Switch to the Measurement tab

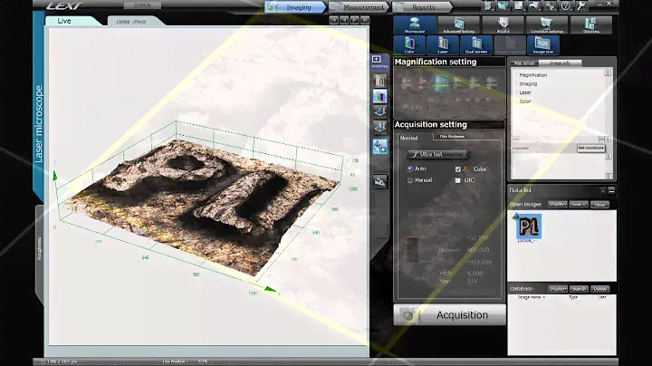coord(355,7)
